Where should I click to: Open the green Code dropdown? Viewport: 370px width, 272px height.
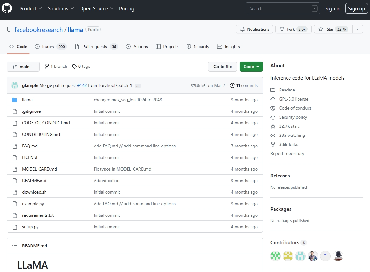(251, 67)
